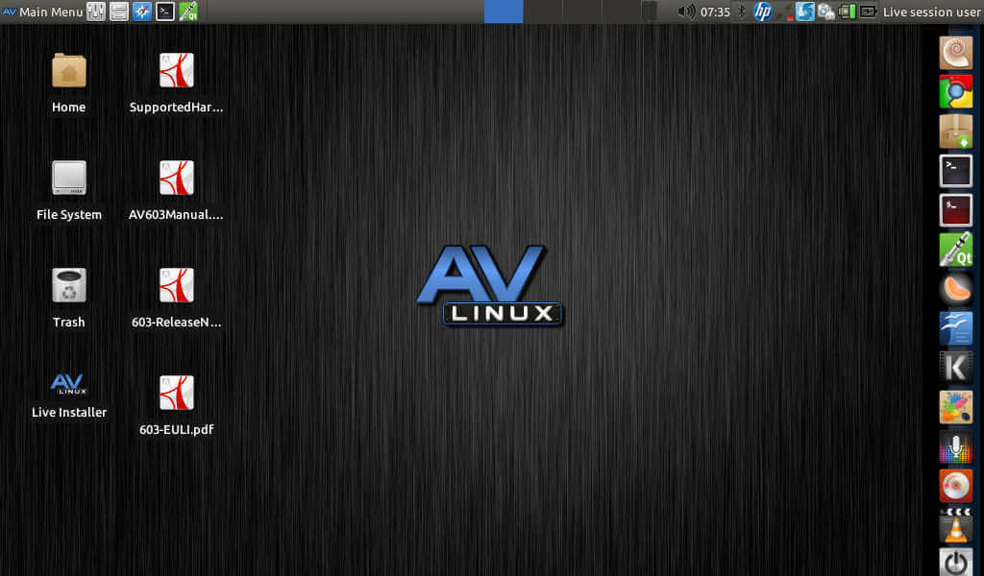The width and height of the screenshot is (984, 576).
Task: Open the K-labeled video app in dock
Action: tap(956, 367)
